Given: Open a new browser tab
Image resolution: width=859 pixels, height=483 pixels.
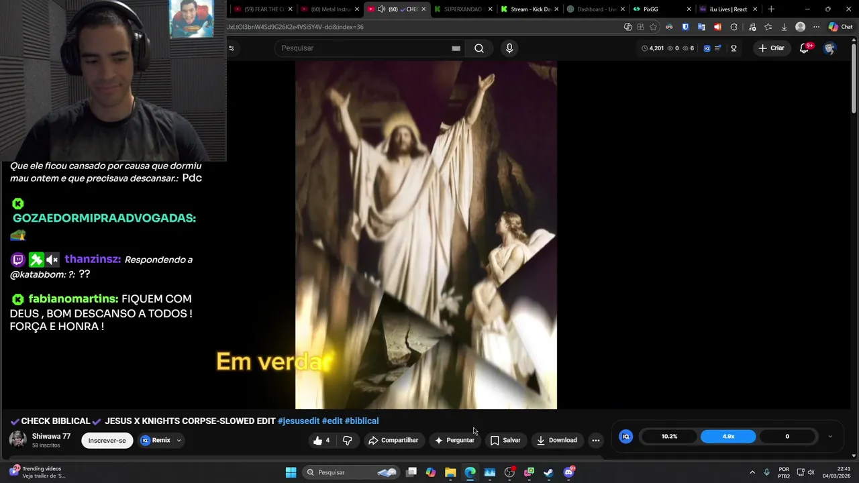Looking at the screenshot, I should [x=771, y=9].
